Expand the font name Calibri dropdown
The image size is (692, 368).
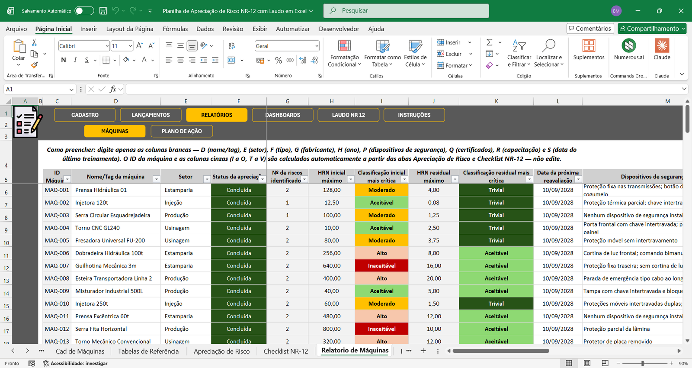(107, 46)
